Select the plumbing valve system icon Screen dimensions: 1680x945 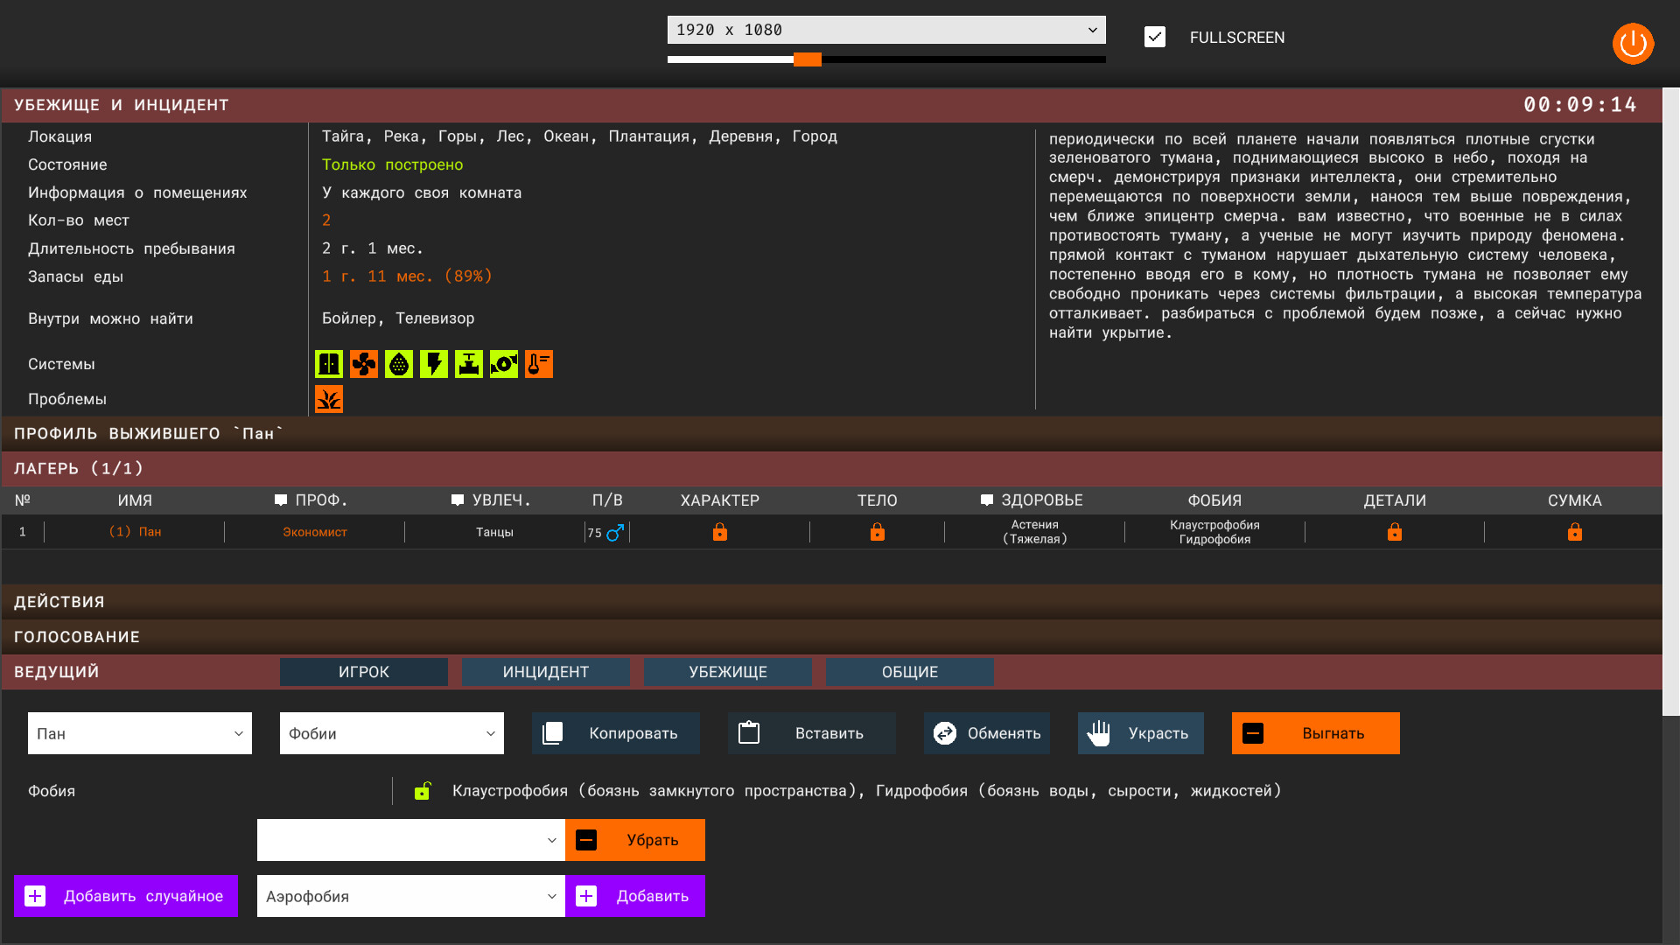(x=468, y=364)
